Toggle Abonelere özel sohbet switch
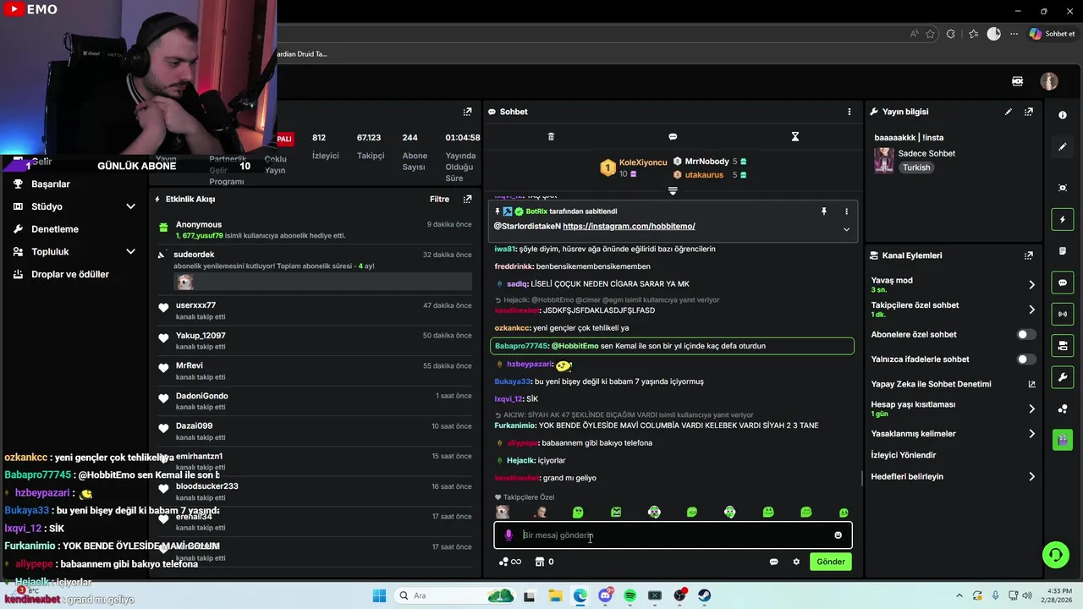The image size is (1083, 609). 1025,334
